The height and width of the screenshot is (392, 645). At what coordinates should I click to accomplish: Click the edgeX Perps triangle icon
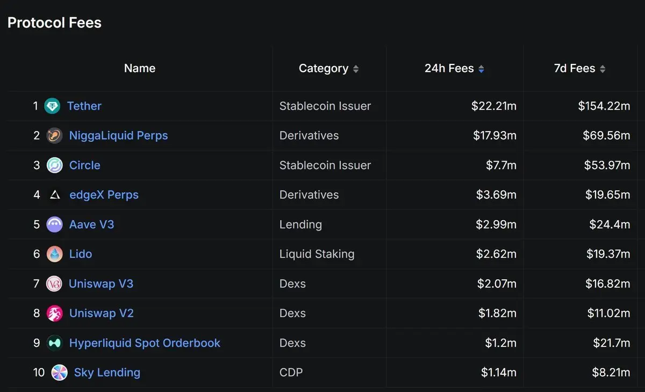55,195
